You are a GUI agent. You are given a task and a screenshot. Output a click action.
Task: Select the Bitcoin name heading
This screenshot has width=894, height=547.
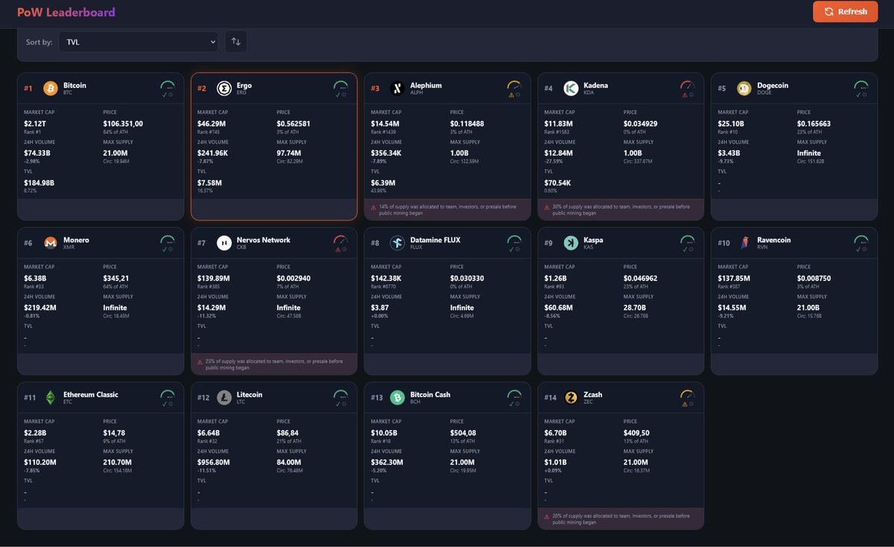74,85
